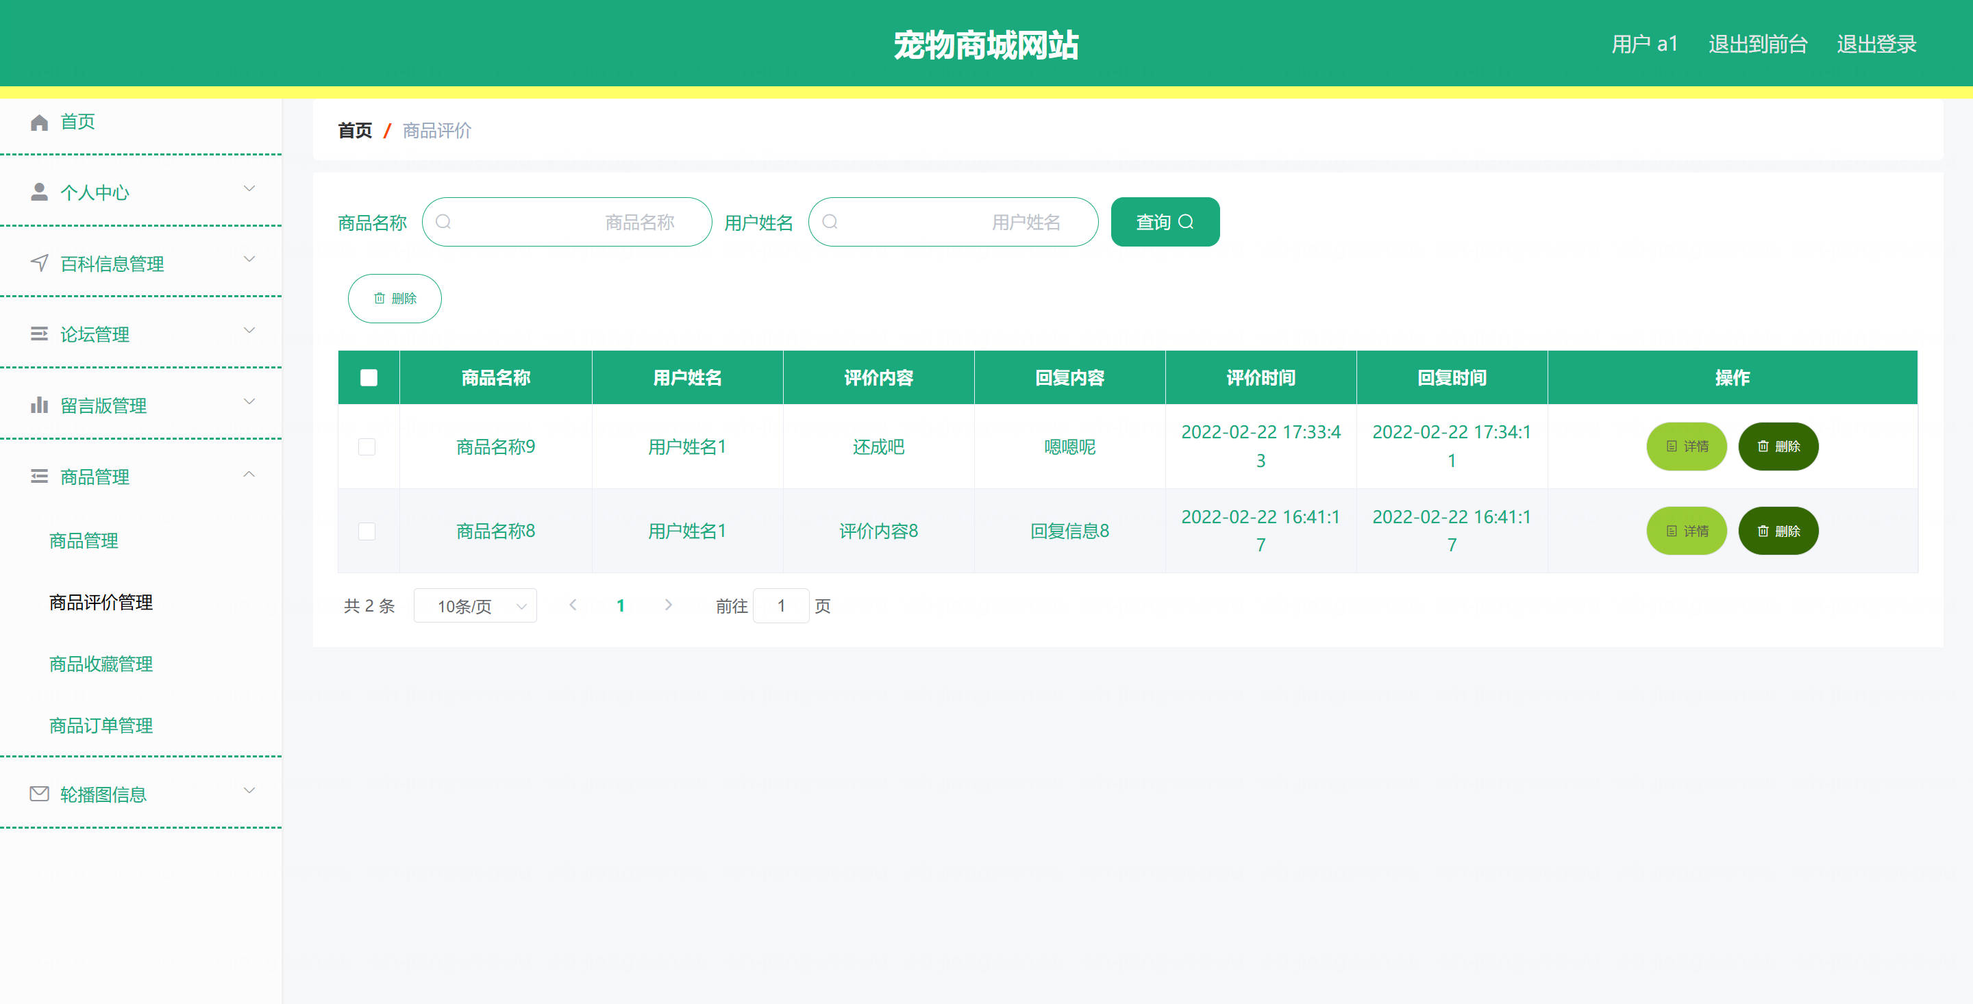Click the home icon in sidebar
The width and height of the screenshot is (1973, 1004).
pos(39,123)
